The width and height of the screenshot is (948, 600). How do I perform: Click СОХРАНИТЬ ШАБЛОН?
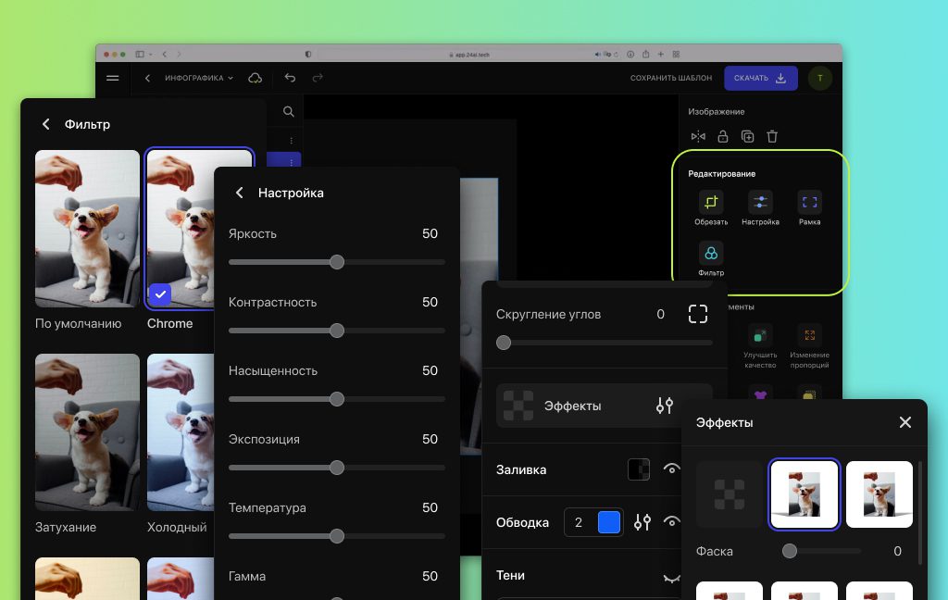click(x=671, y=78)
